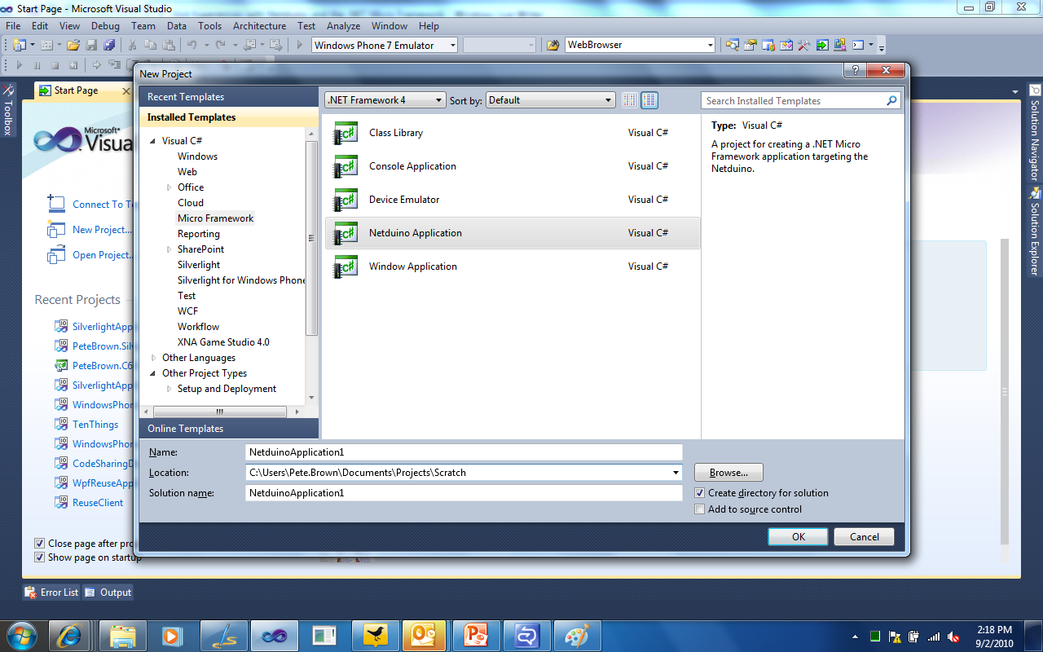Viewport: 1043px width, 652px height.
Task: Open the File menu
Action: [12, 26]
